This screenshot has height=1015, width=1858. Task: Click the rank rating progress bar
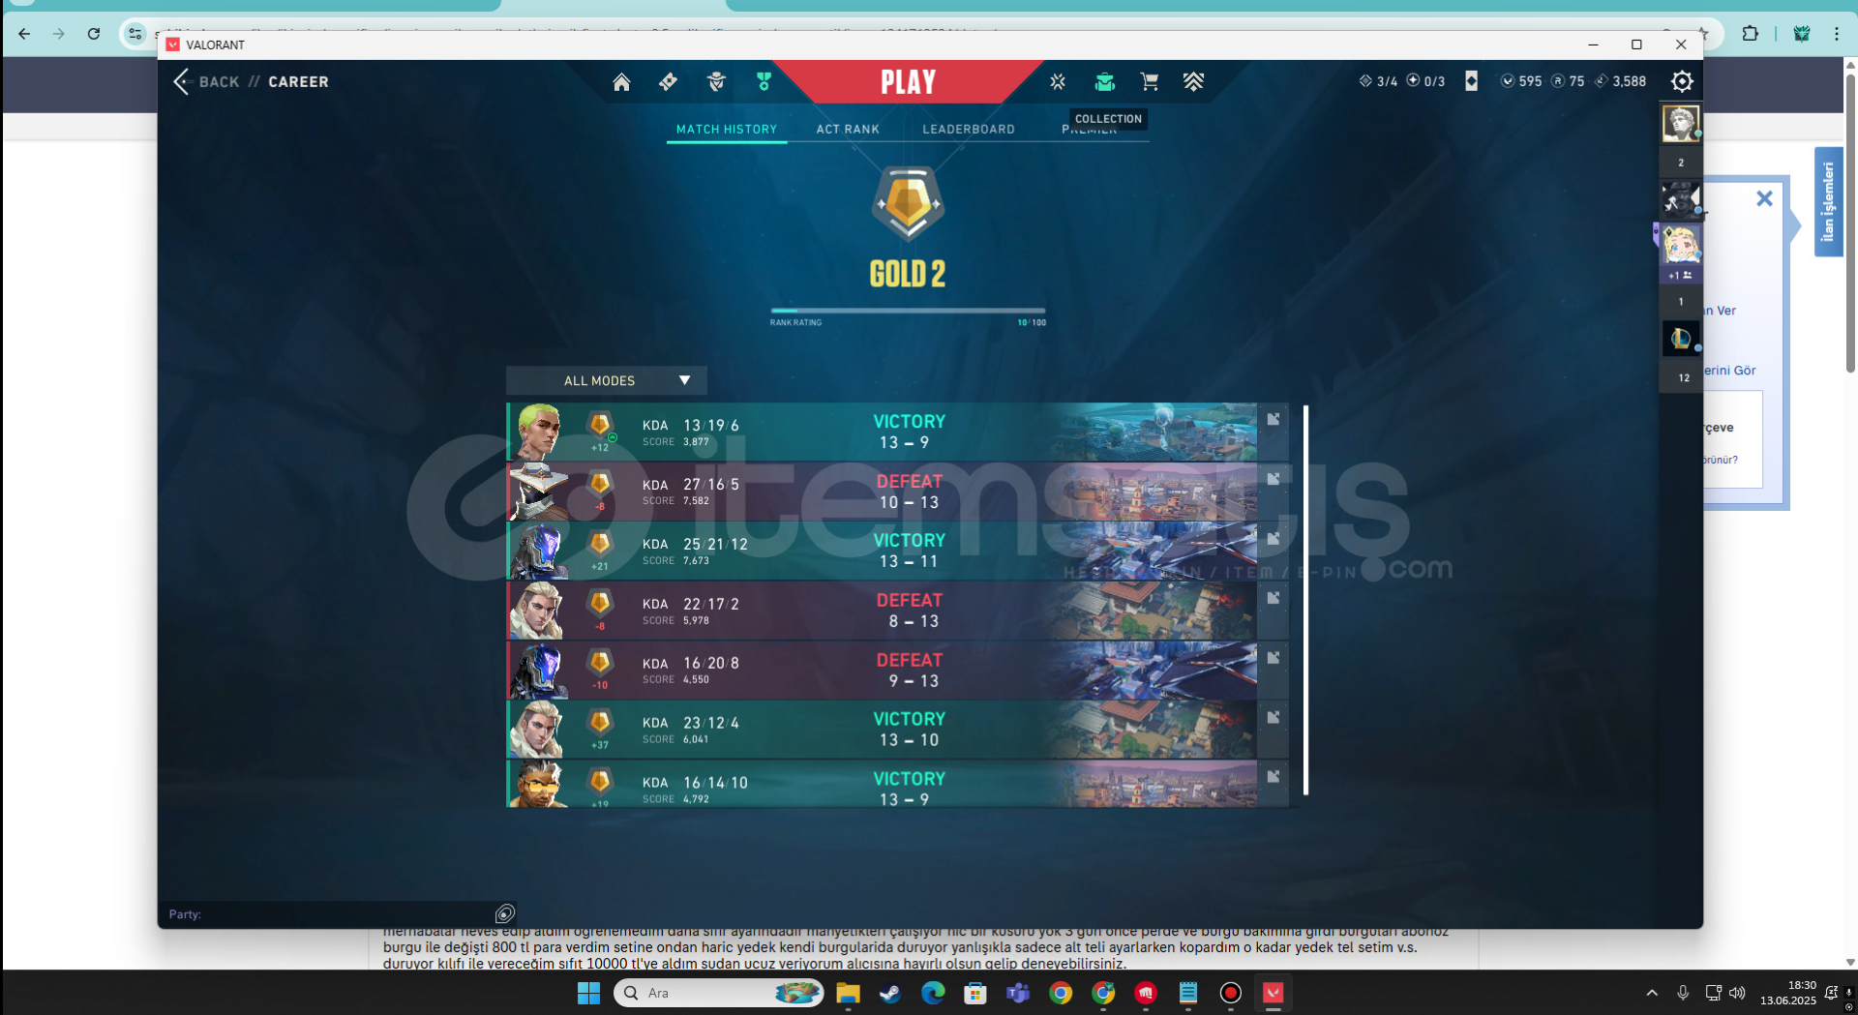(908, 311)
